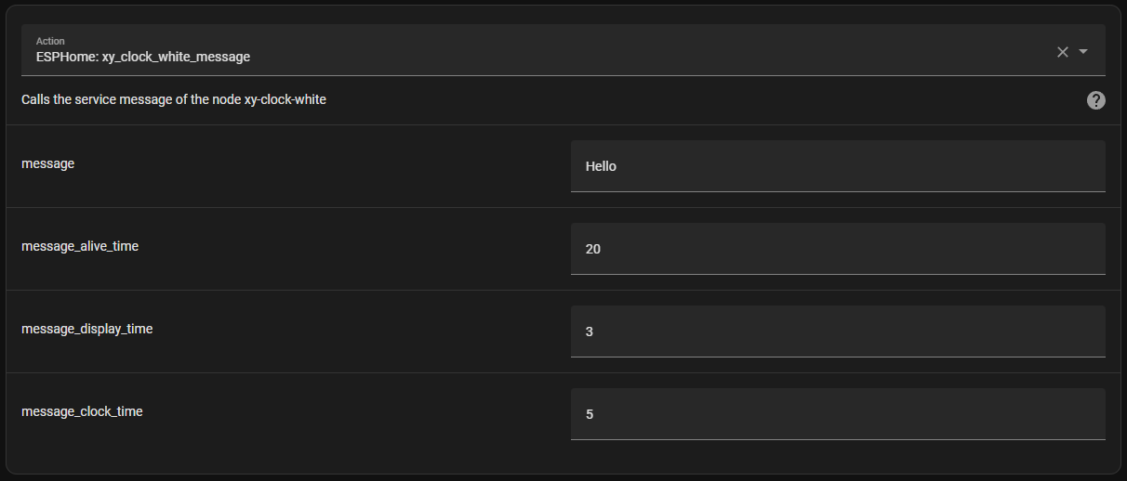
Task: Click the "message_clock_time" parameter label
Action: pos(82,410)
